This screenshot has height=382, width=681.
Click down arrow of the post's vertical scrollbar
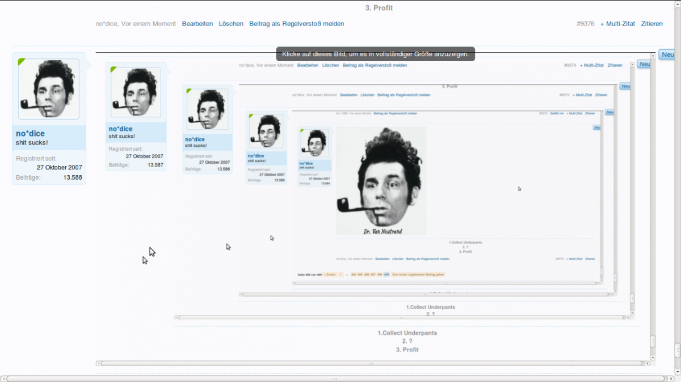pos(653,358)
